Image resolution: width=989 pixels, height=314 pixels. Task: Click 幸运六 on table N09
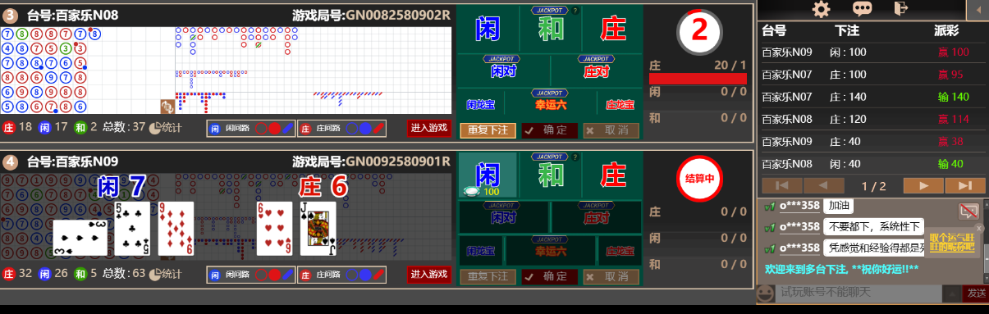[550, 250]
